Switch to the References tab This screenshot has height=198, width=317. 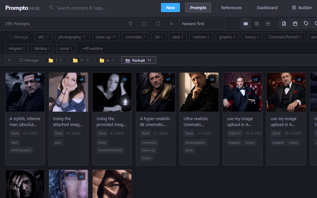click(231, 8)
